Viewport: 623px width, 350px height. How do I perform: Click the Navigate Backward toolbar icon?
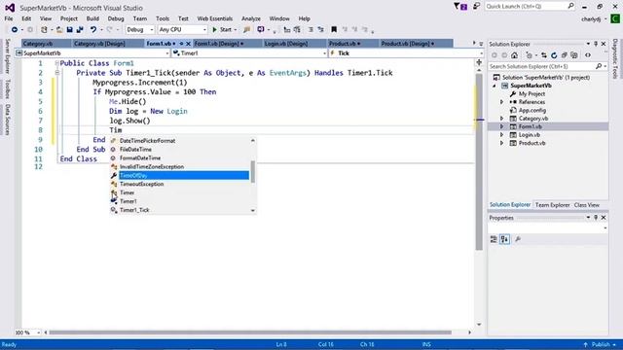pyautogui.click(x=15, y=30)
